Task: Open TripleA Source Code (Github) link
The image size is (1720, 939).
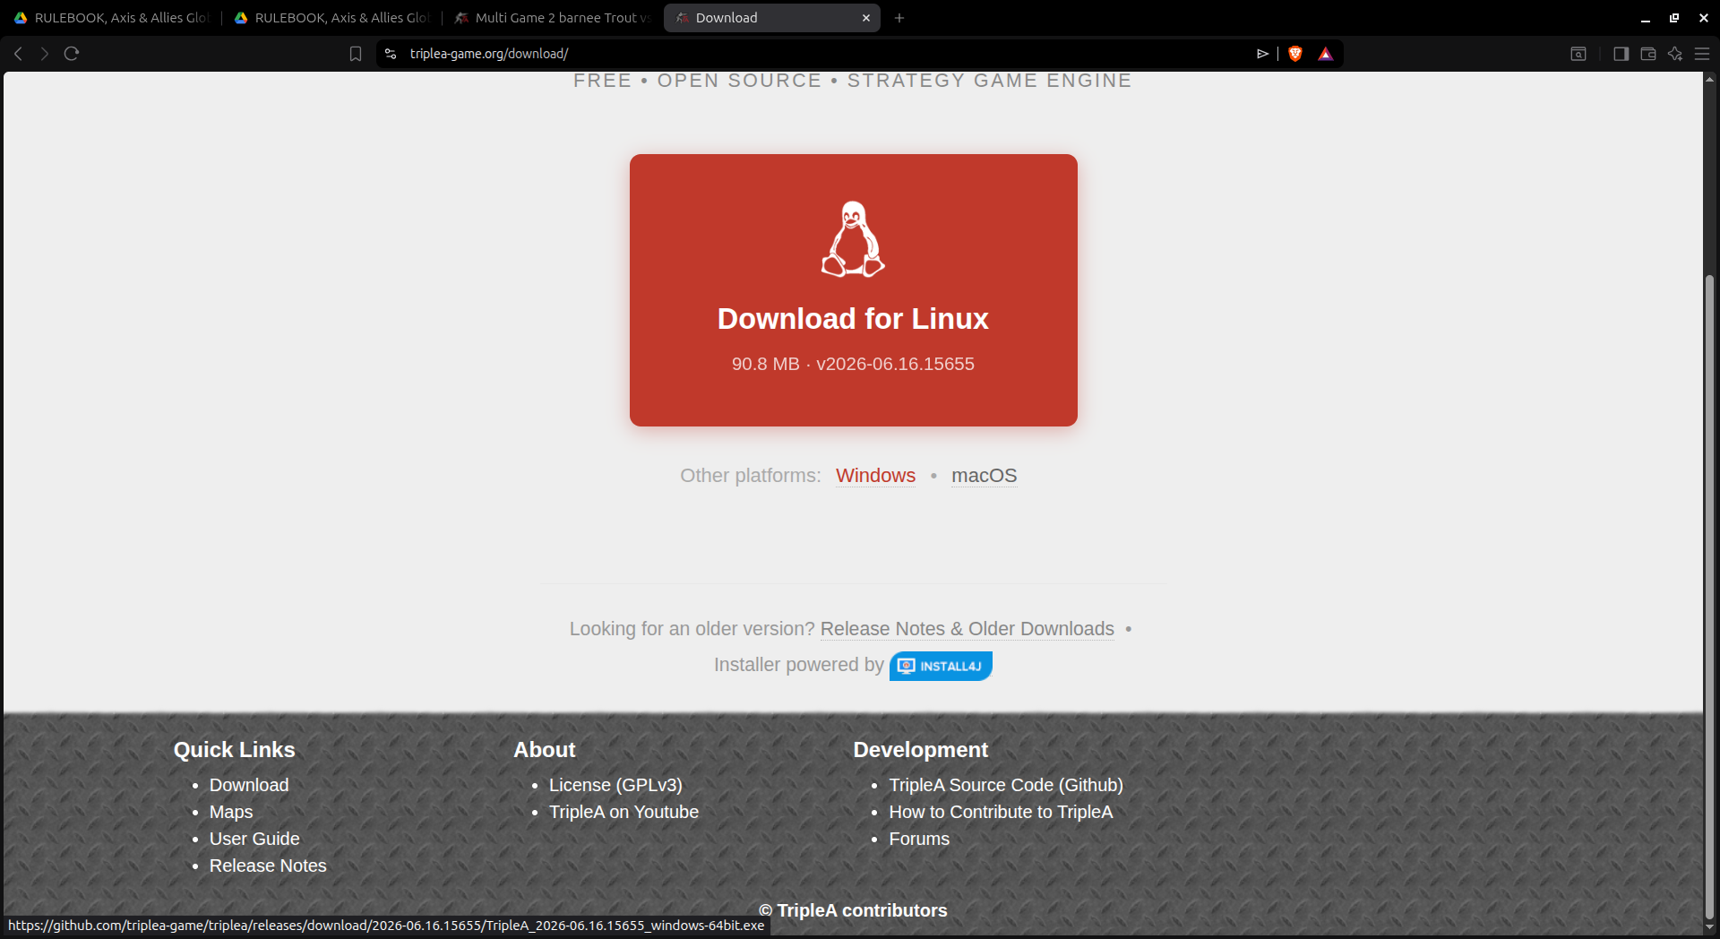Action: click(1006, 785)
